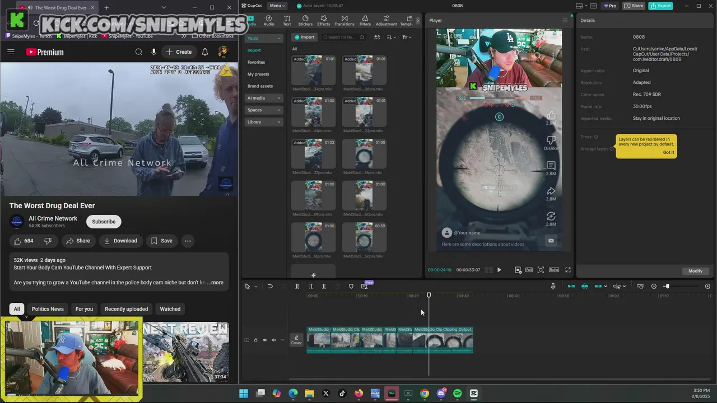The height and width of the screenshot is (403, 717).
Task: Click the Import media button
Action: coord(305,37)
